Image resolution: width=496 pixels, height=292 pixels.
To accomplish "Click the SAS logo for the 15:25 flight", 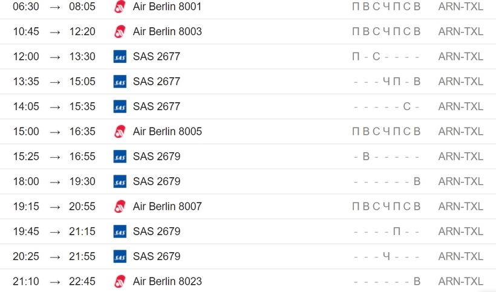I will point(120,156).
